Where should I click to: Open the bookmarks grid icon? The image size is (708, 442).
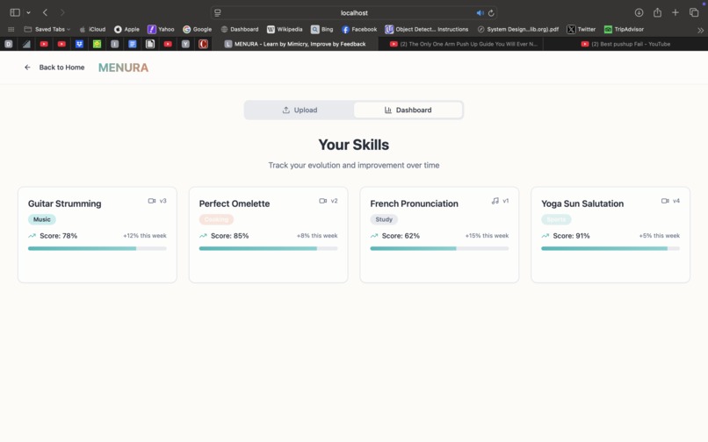11,29
